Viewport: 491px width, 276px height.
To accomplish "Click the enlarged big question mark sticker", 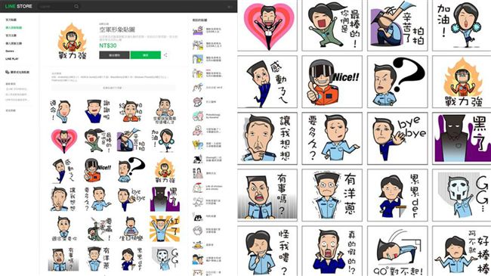I will pos(397,82).
